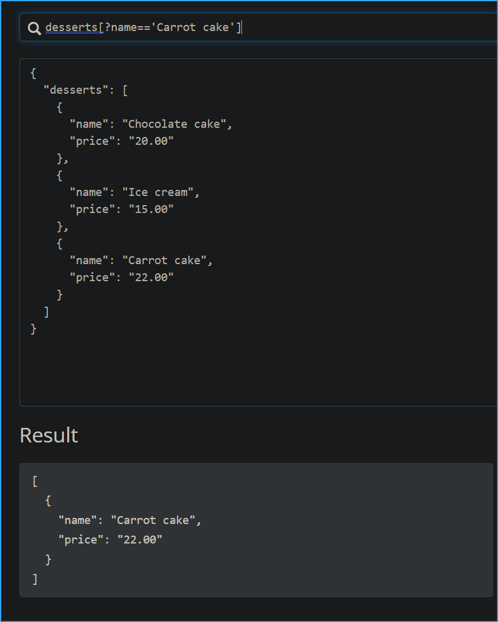Click "Carrot cake" in the Result panel
The image size is (498, 622).
[x=155, y=520]
